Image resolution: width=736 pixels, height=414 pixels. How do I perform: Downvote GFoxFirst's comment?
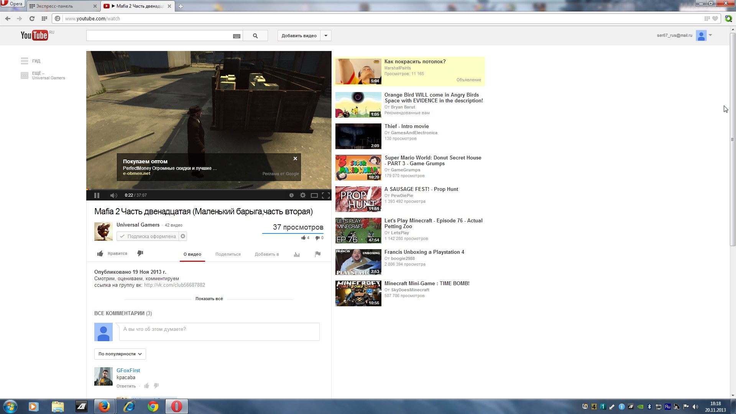coord(156,386)
